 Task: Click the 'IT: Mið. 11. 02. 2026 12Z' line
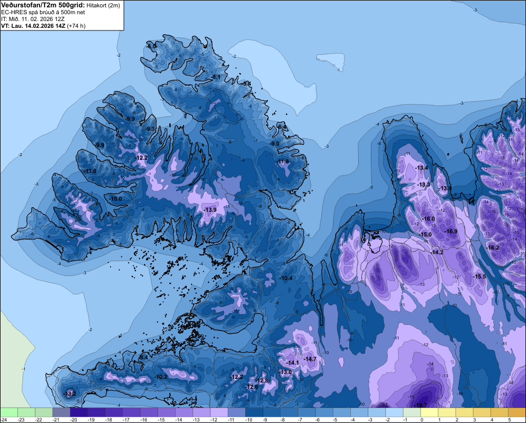coord(33,19)
